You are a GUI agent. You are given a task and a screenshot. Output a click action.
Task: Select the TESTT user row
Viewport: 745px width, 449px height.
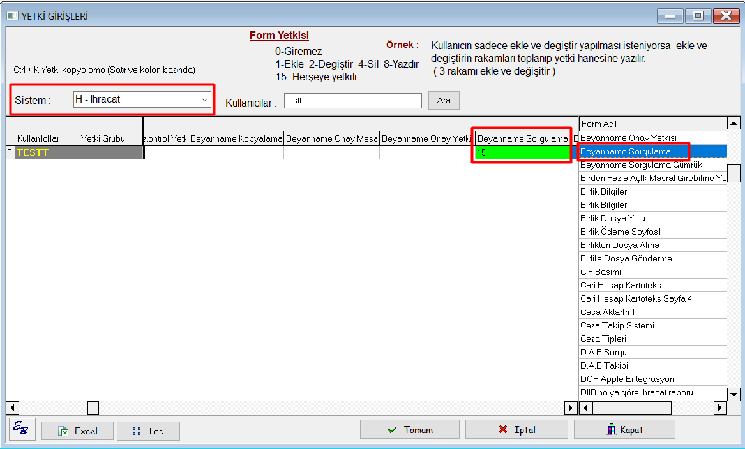click(47, 152)
